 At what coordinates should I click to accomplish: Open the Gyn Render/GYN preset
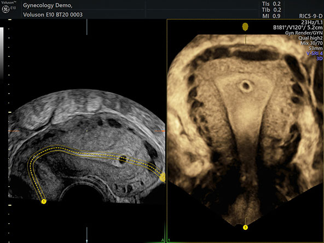[304, 33]
